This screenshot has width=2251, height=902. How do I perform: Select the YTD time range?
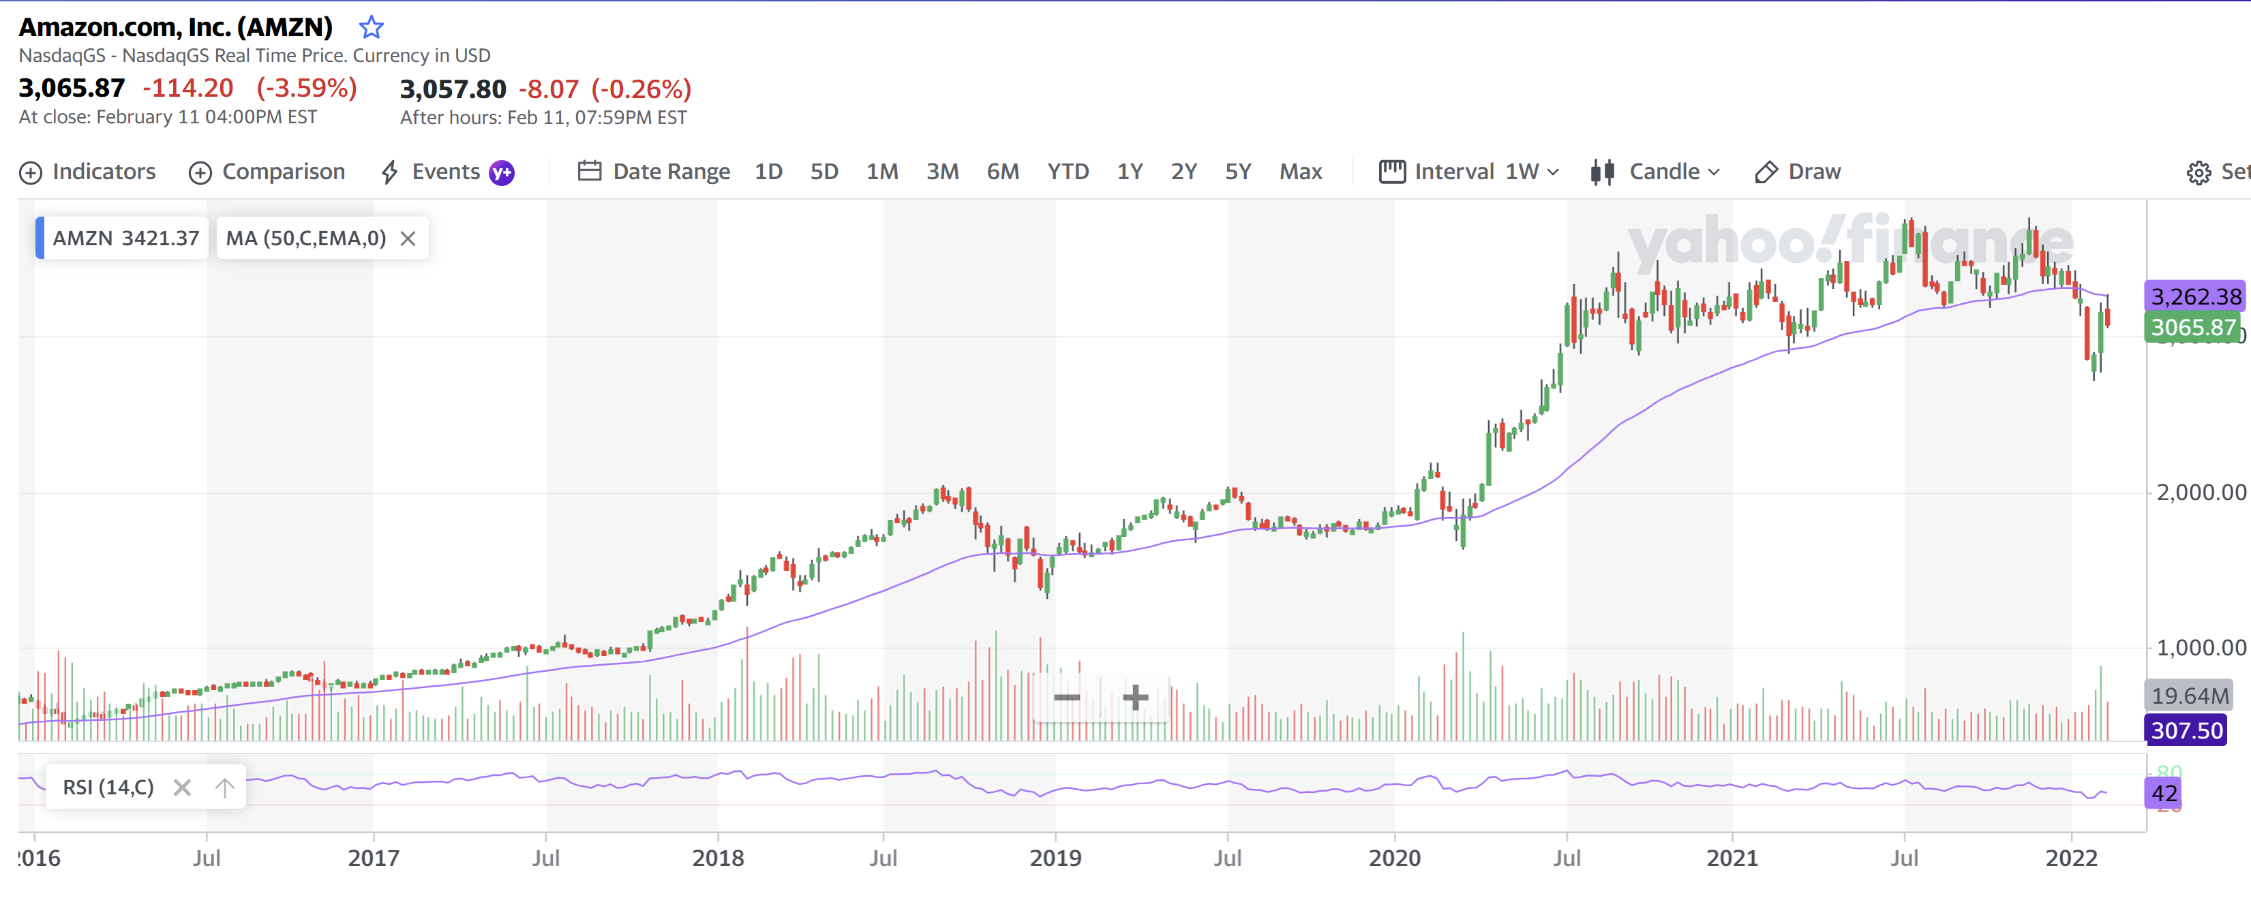pos(1068,171)
